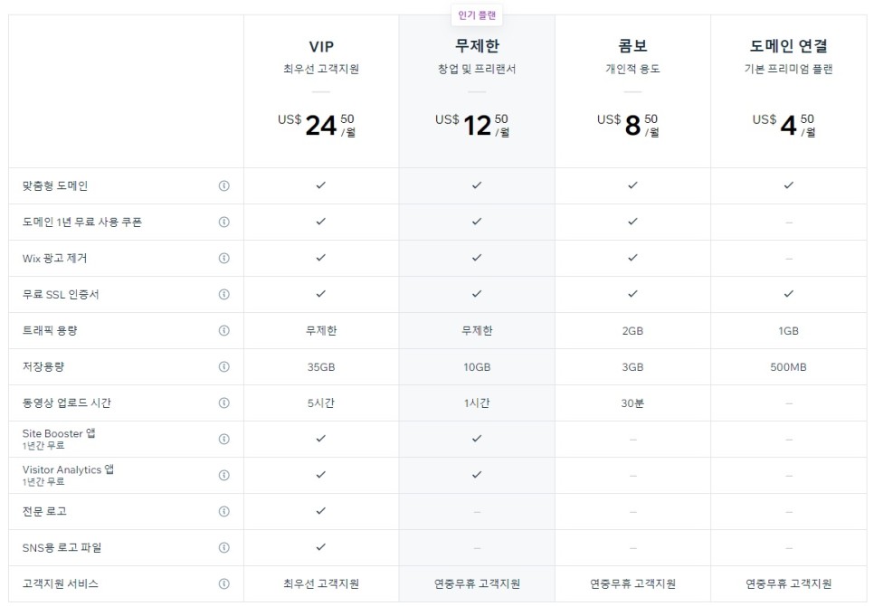
Task: Click the VIP price US$ 24.50
Action: pyautogui.click(x=321, y=125)
